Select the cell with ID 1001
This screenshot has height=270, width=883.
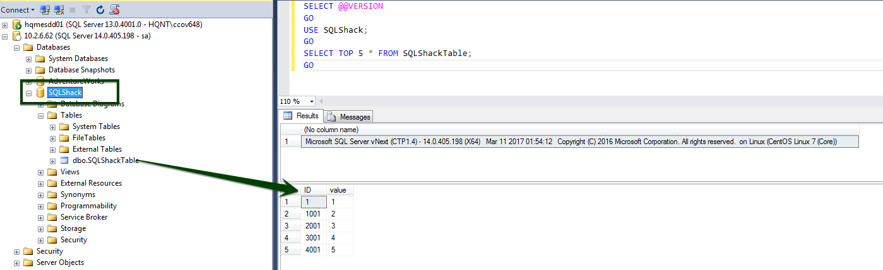(x=314, y=214)
